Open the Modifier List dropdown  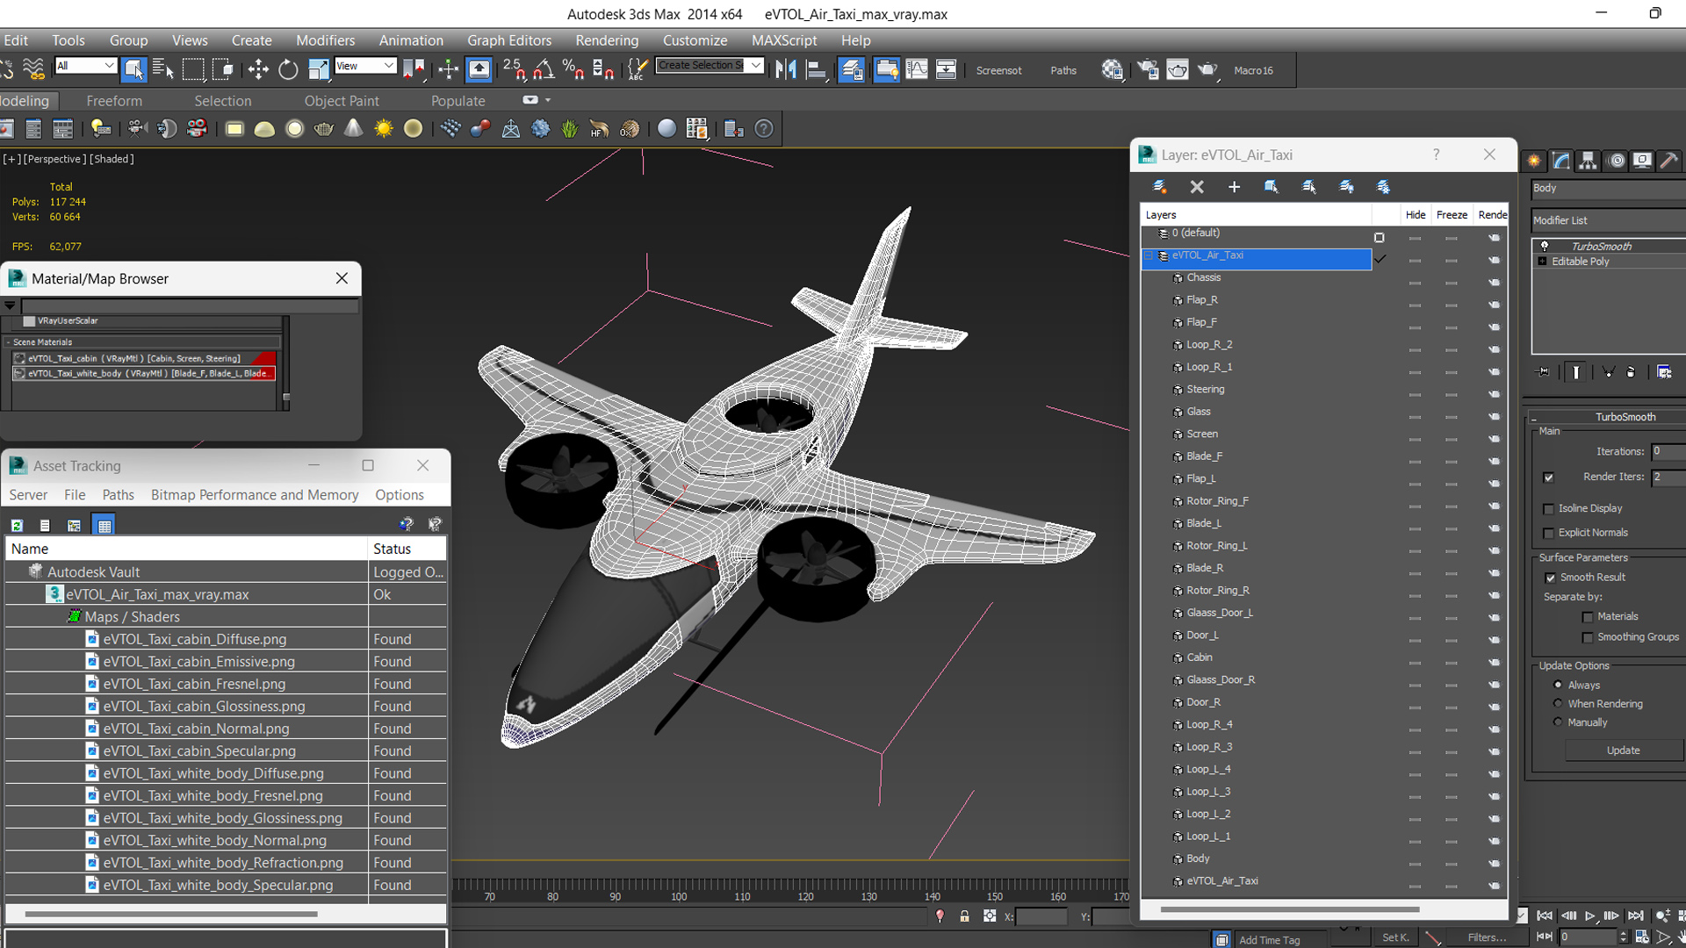[1607, 220]
